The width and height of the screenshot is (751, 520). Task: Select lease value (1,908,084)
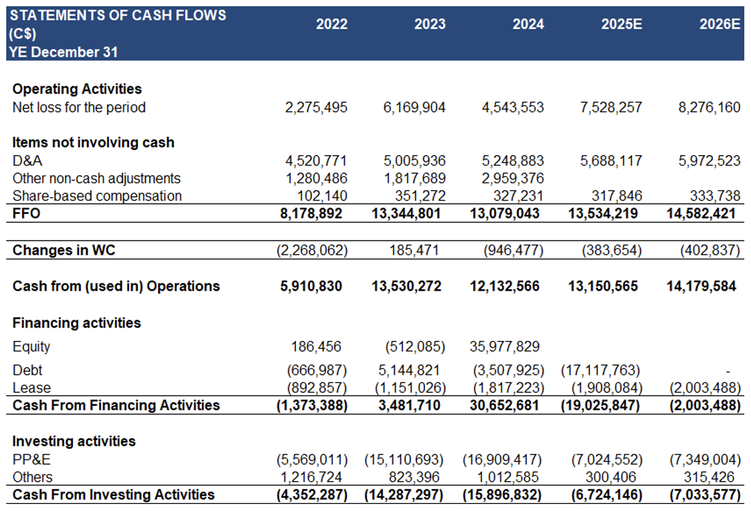pos(606,388)
